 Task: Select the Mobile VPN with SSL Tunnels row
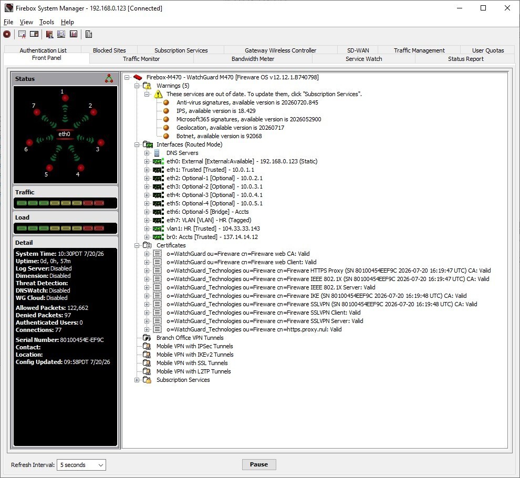coord(192,363)
